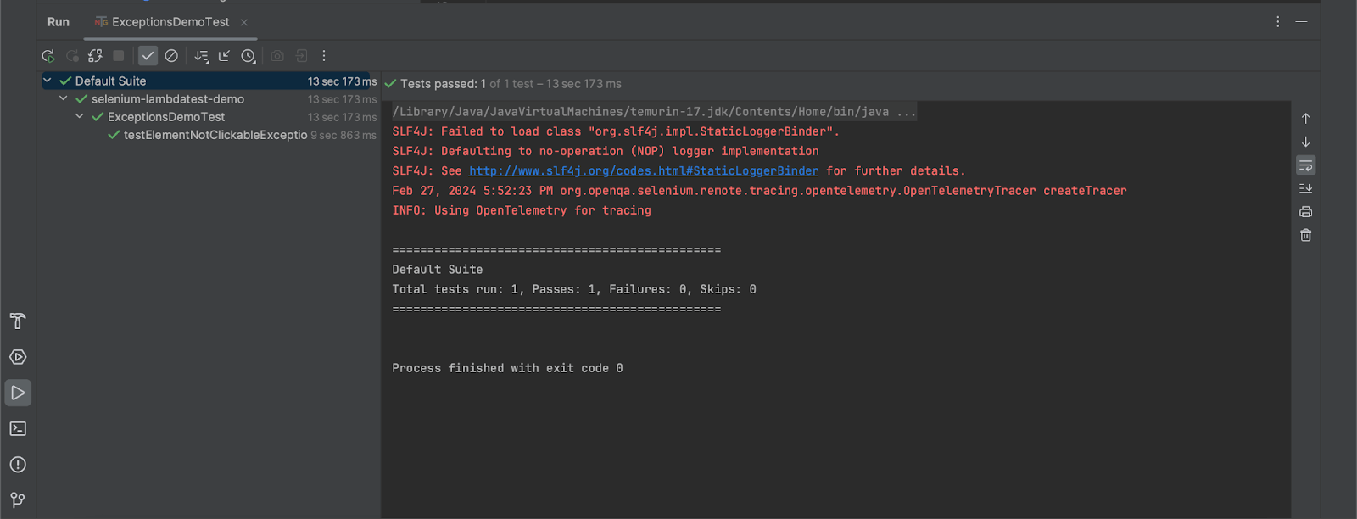Click 'Default Suite' text in console output
Viewport: 1357px width, 519px height.
click(x=438, y=270)
